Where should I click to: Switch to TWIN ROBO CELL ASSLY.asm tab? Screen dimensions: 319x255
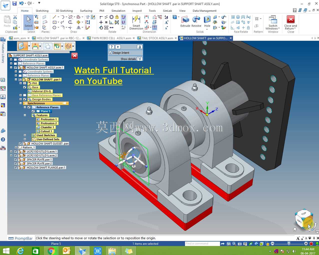[x=111, y=38]
